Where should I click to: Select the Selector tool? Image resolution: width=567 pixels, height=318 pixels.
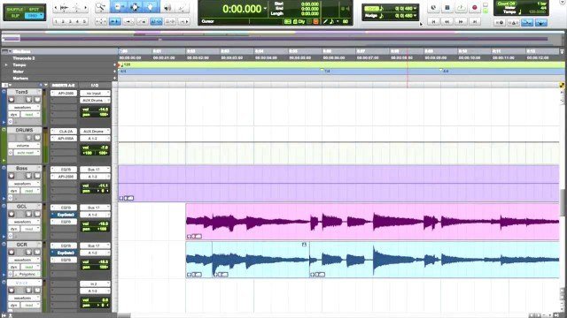(136, 7)
